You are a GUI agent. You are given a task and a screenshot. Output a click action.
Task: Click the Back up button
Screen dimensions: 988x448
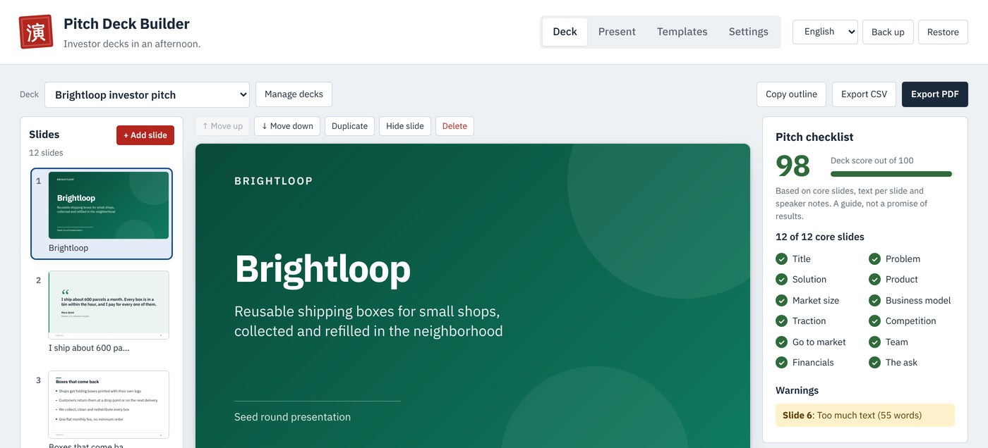click(888, 32)
